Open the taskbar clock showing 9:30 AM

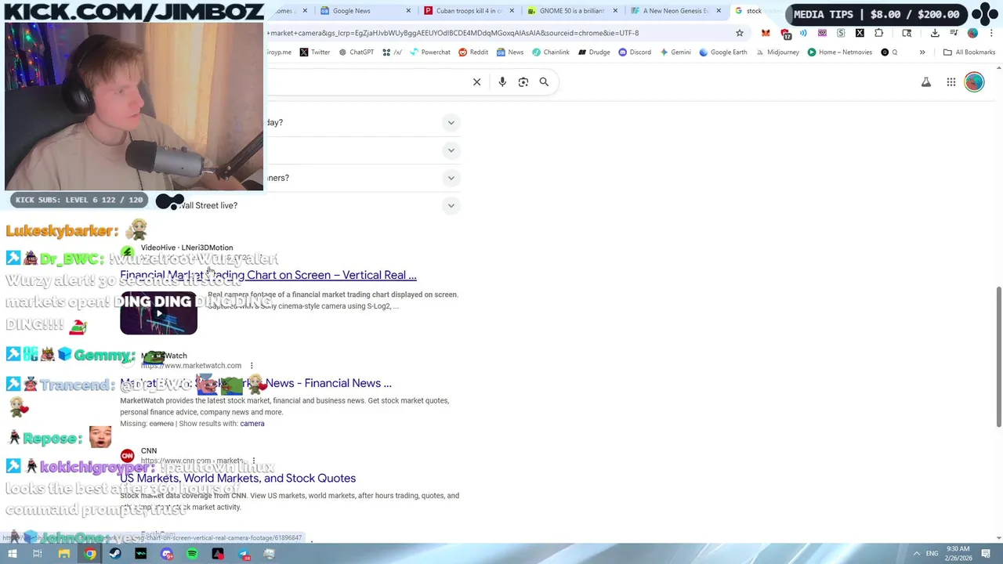pyautogui.click(x=958, y=554)
